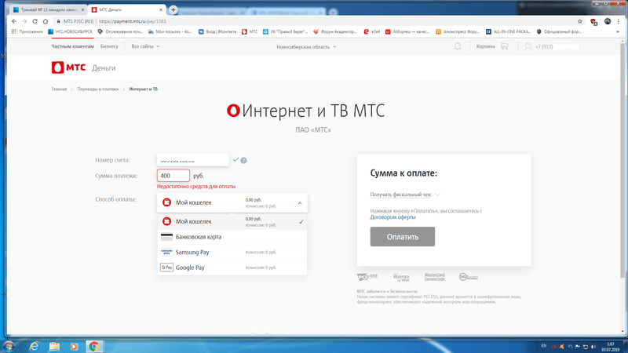The width and height of the screenshot is (628, 353).
Task: Go to Переводы и платежи breadcrumb
Action: coord(98,89)
